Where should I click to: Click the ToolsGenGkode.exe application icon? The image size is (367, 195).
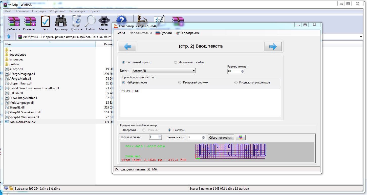[x=7, y=122]
